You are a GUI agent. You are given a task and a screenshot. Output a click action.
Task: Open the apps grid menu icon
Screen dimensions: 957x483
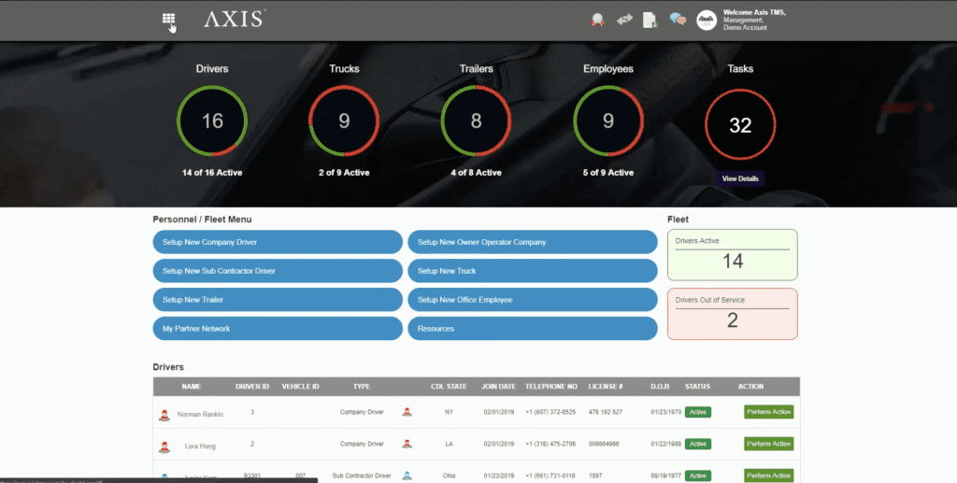coord(168,19)
